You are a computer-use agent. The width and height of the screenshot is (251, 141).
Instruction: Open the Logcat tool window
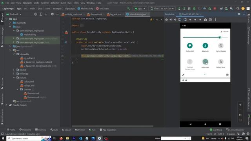66,130
